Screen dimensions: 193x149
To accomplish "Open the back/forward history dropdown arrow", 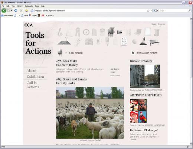I will point(11,11).
